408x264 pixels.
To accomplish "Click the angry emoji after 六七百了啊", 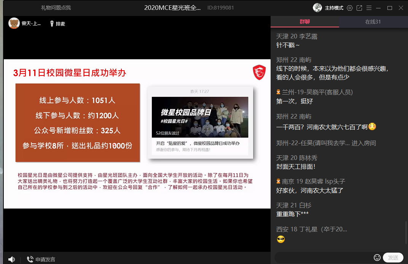I will tap(372, 126).
